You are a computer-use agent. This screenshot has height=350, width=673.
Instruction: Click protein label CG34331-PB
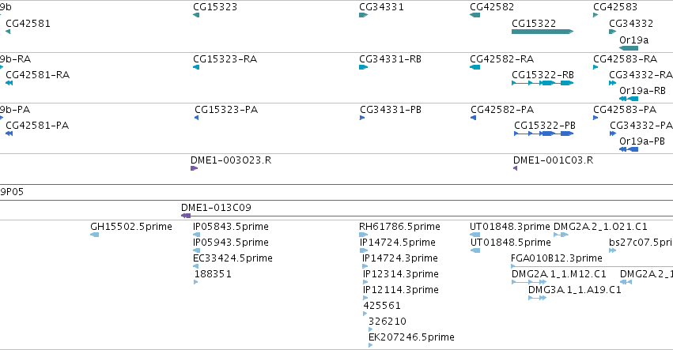(x=391, y=109)
